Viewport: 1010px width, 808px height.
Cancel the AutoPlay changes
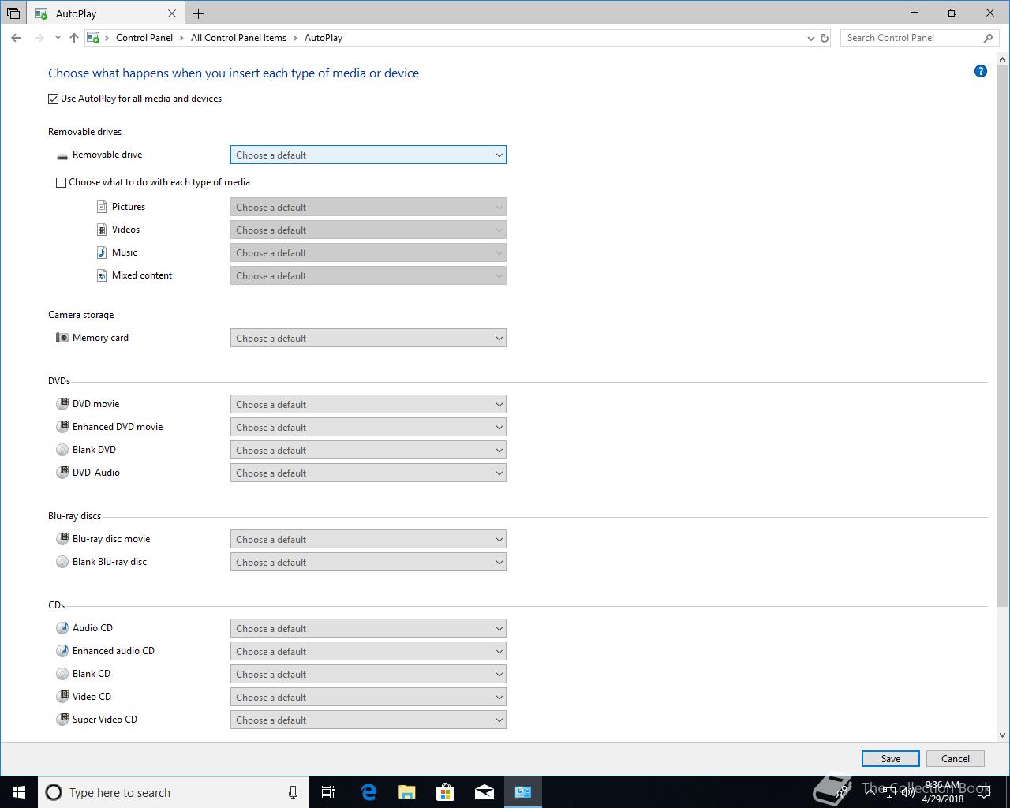[956, 758]
